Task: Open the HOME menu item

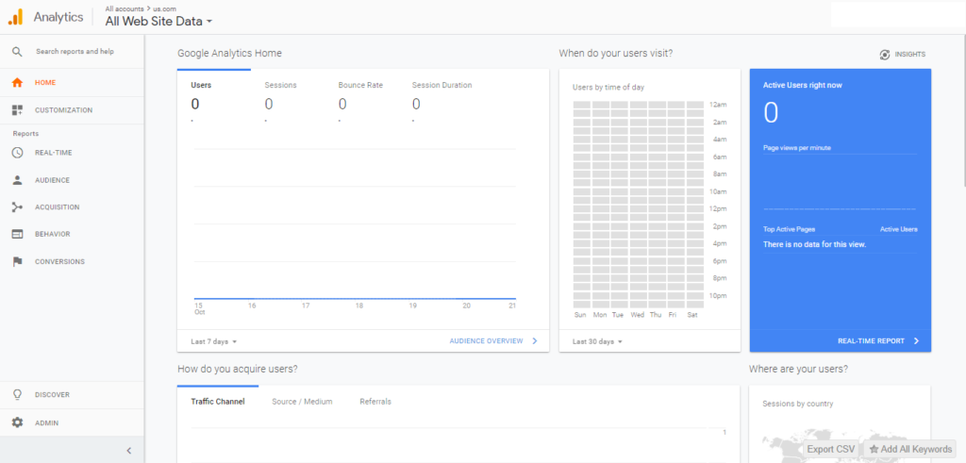Action: pos(72,82)
